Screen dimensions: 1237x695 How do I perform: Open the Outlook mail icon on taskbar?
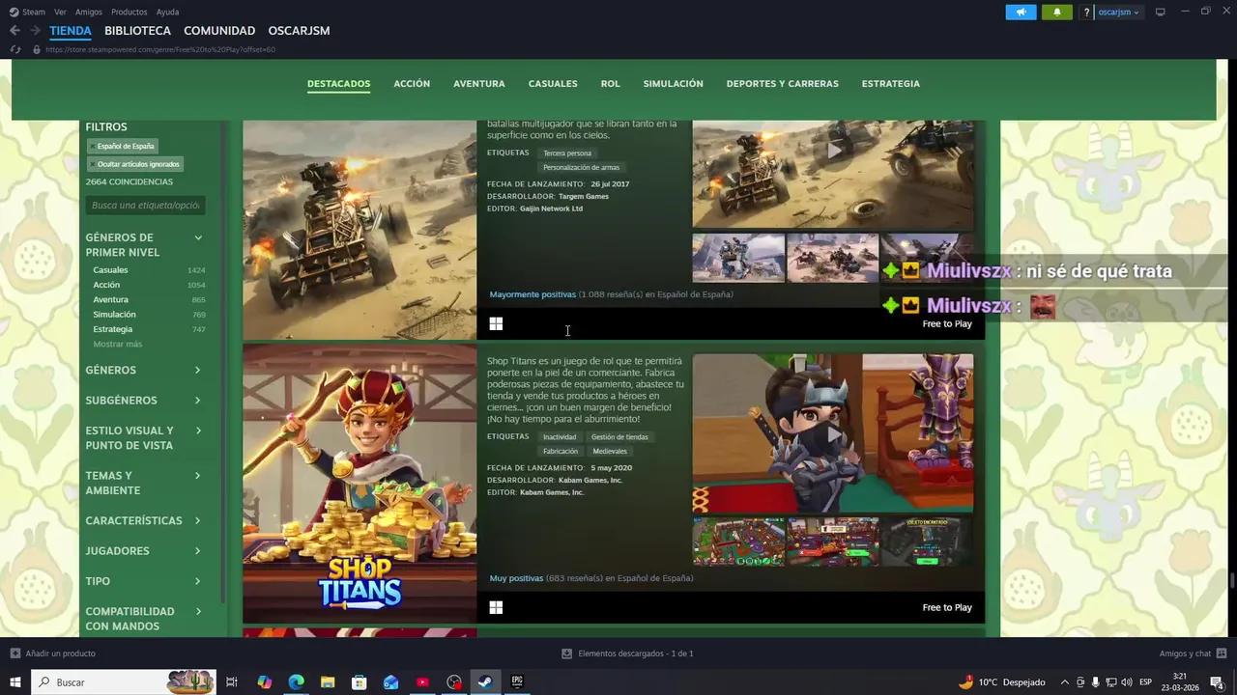(390, 682)
